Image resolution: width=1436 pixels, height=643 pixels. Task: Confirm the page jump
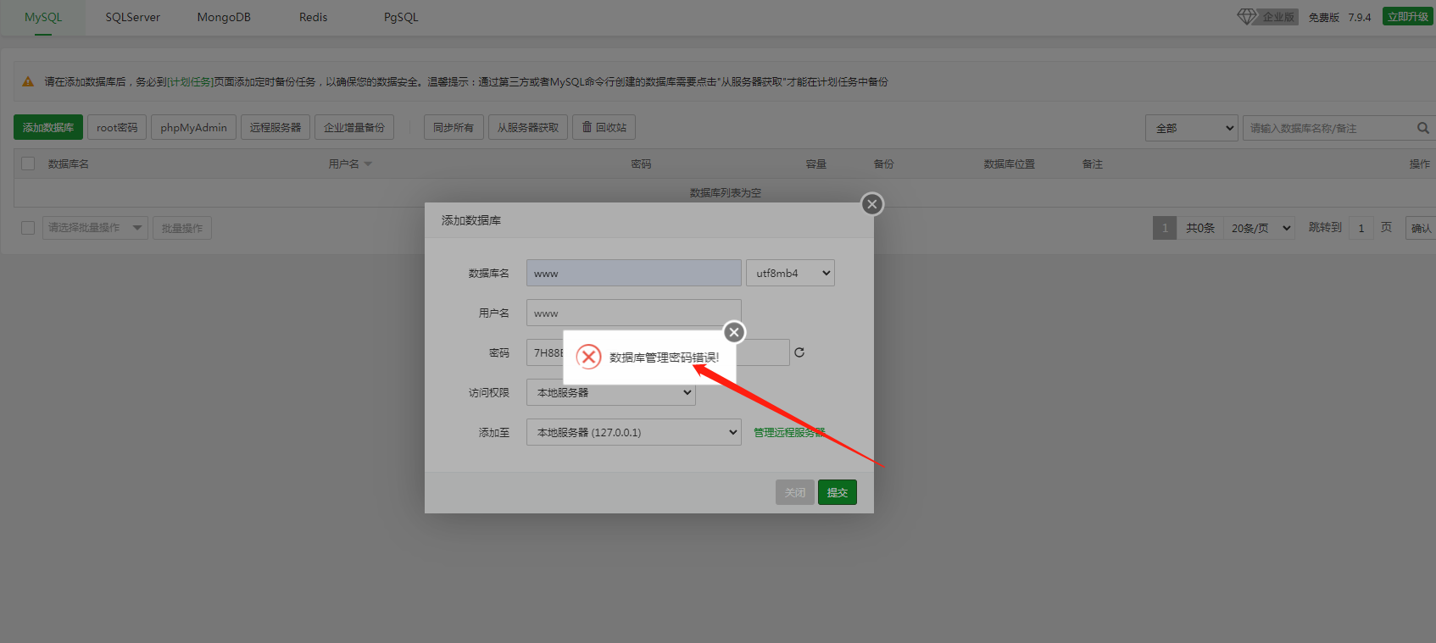coord(1421,228)
